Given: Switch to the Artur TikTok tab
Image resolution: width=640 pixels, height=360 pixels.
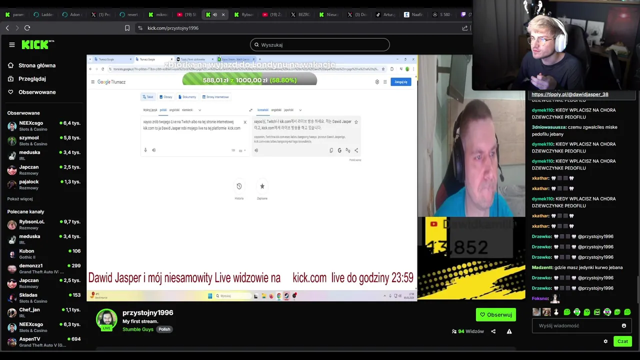Looking at the screenshot, I should click(385, 14).
